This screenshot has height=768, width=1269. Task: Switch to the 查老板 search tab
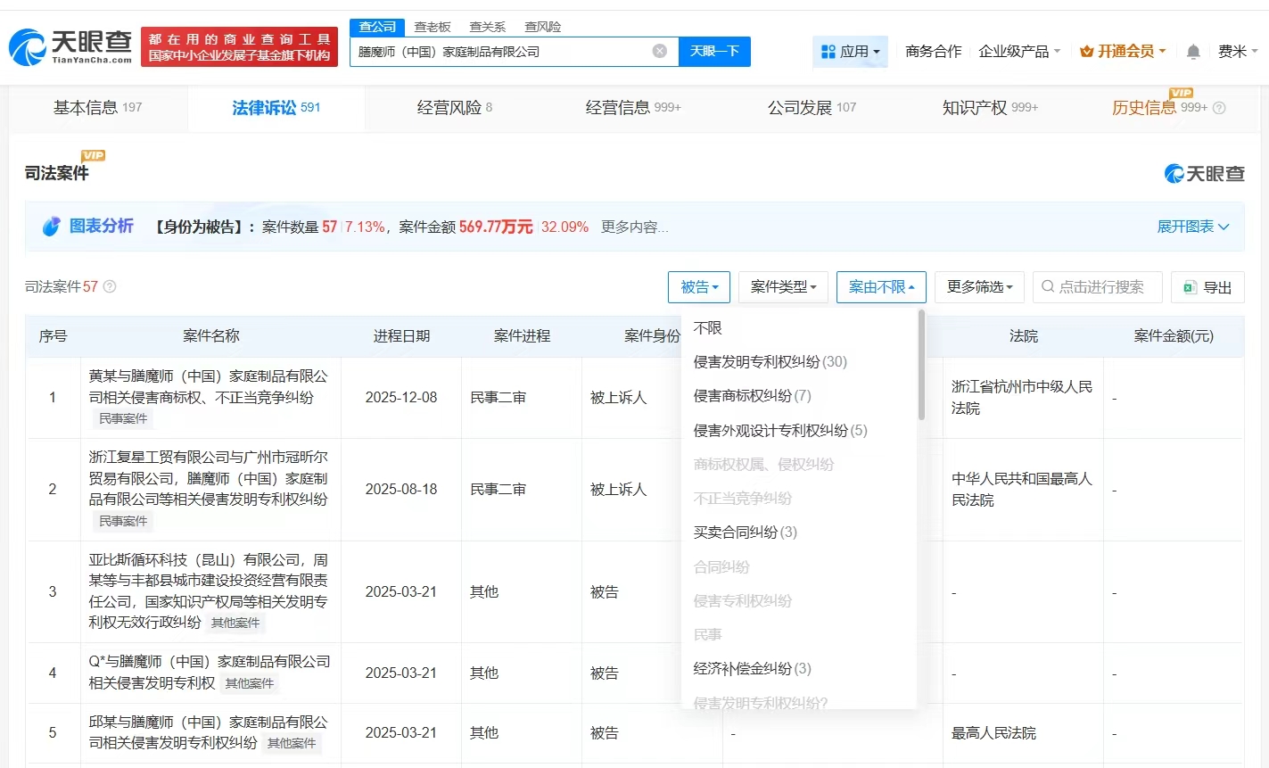[433, 27]
